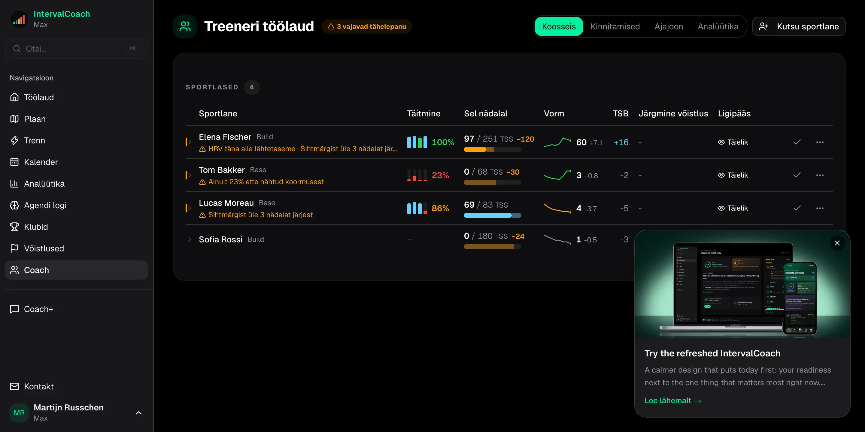Open Agendi logi brain item
Viewport: 865px width, 432px height.
click(76, 205)
